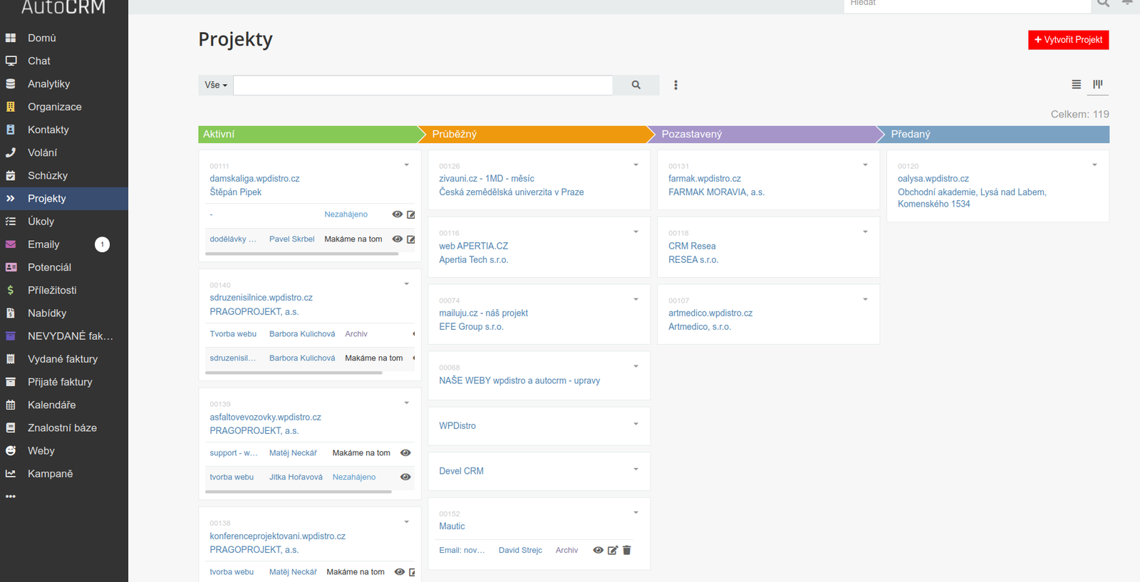Expand menu of web APERTIA.CZ card
The width and height of the screenshot is (1140, 582).
coord(636,232)
